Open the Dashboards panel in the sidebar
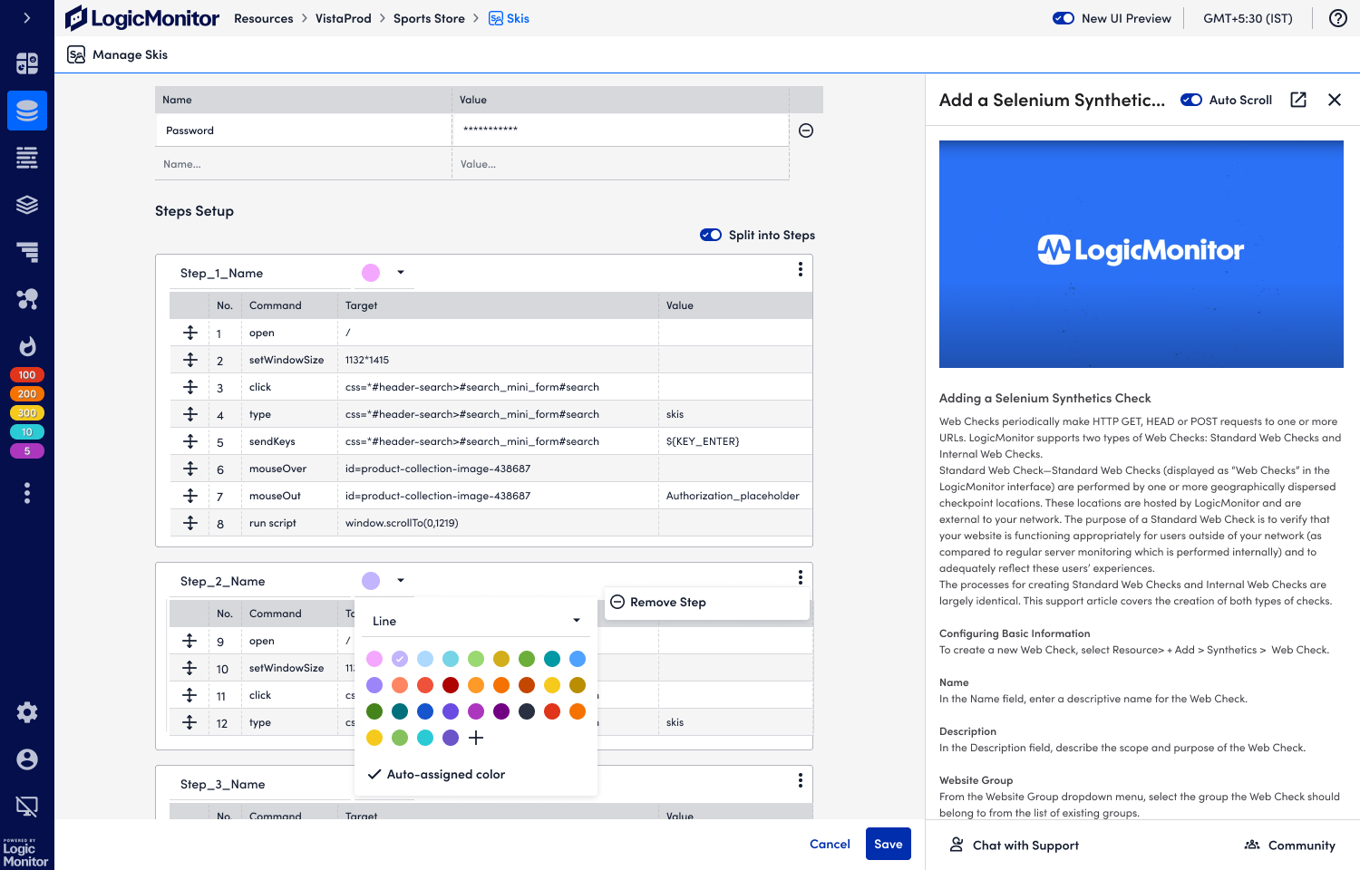Screen dimensions: 1360x870 click(27, 63)
